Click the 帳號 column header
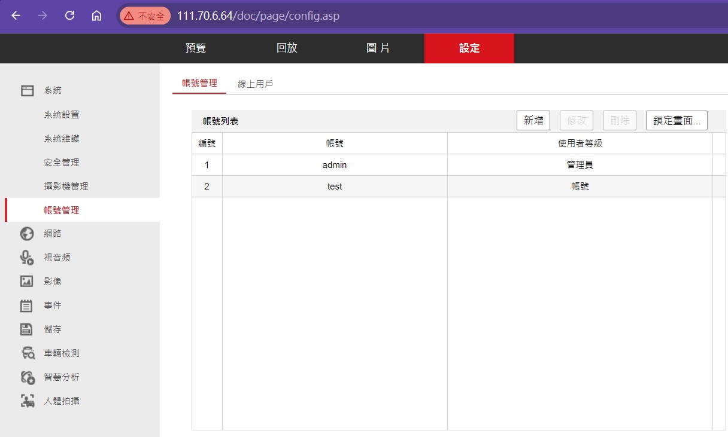The width and height of the screenshot is (728, 437). [x=335, y=143]
